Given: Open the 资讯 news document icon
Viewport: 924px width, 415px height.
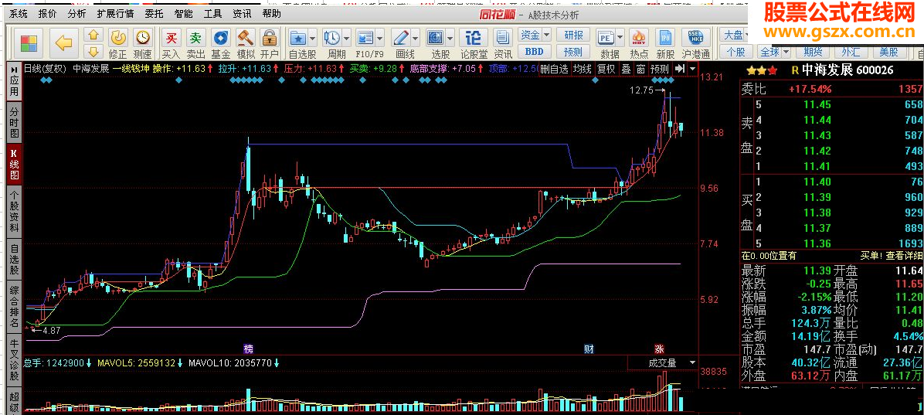Looking at the screenshot, I should click(x=502, y=43).
